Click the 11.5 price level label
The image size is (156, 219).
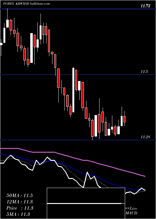pyautogui.click(x=144, y=72)
